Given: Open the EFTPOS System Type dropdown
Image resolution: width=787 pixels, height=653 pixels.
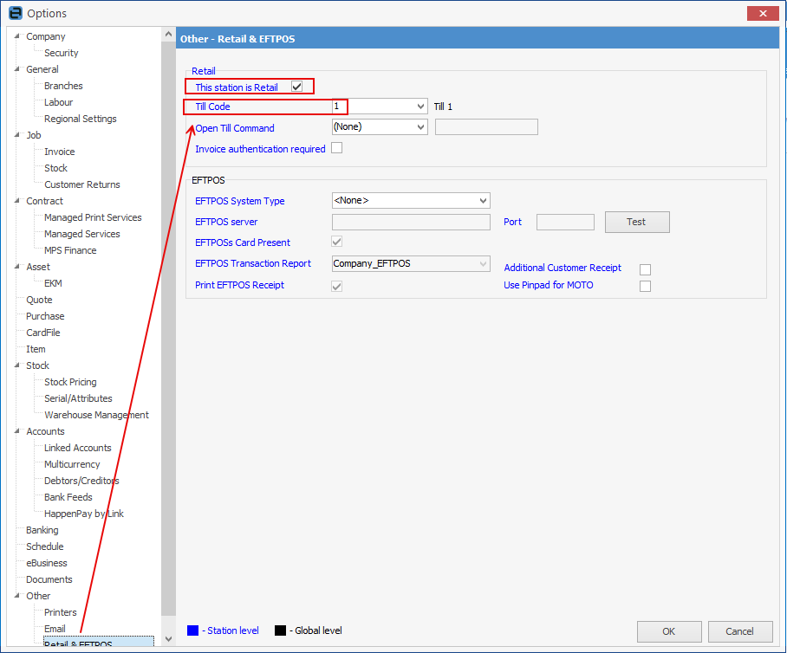Looking at the screenshot, I should click(483, 201).
